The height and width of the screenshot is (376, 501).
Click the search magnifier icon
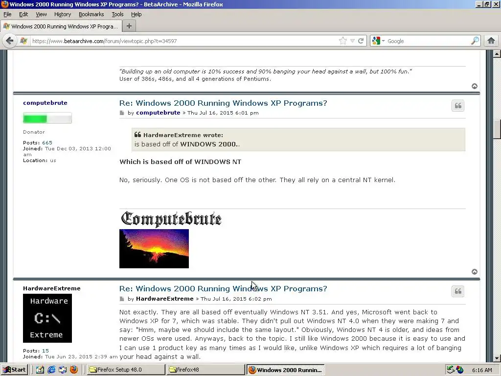tap(475, 41)
